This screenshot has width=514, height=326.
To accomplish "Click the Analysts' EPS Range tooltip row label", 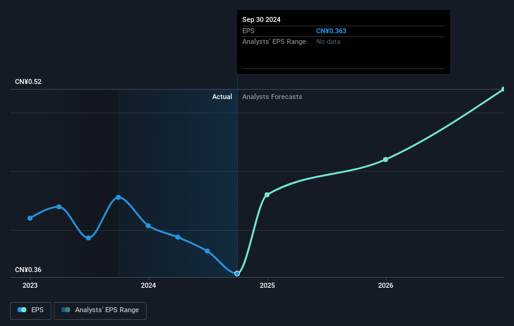I will click(274, 42).
